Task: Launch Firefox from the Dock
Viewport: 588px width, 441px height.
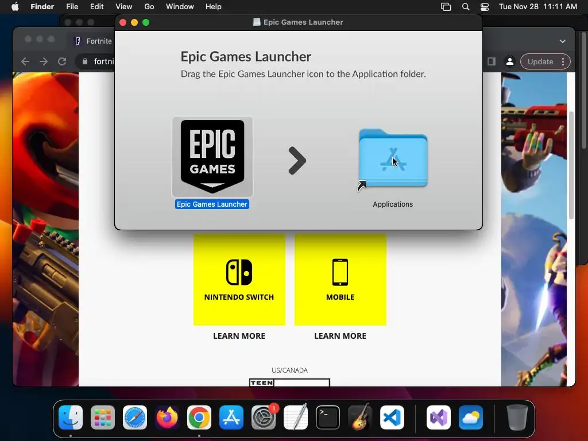Action: click(x=167, y=417)
